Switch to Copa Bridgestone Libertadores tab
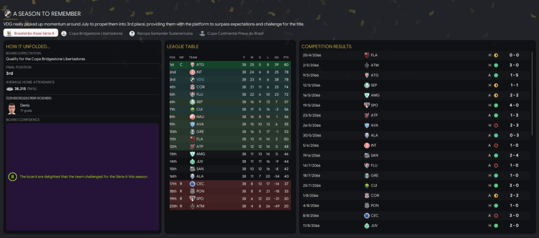Screen dimensions: 539x238 [x=92, y=33]
